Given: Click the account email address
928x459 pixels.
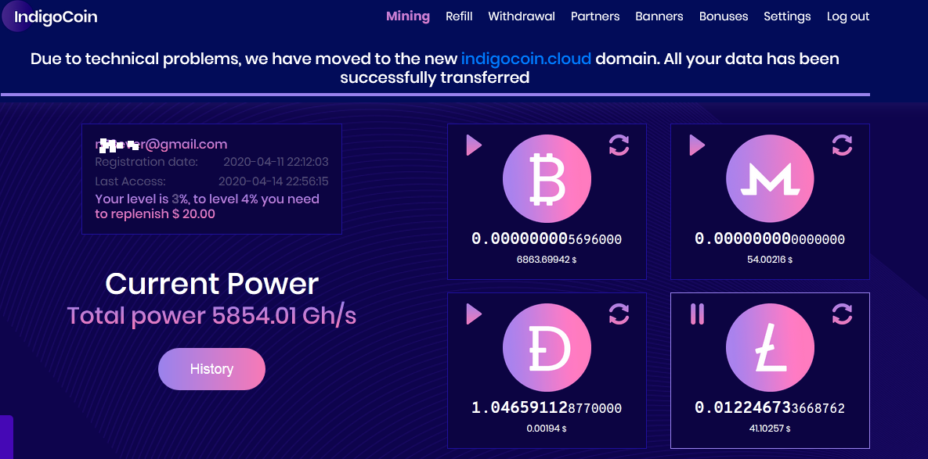Looking at the screenshot, I should tap(161, 144).
